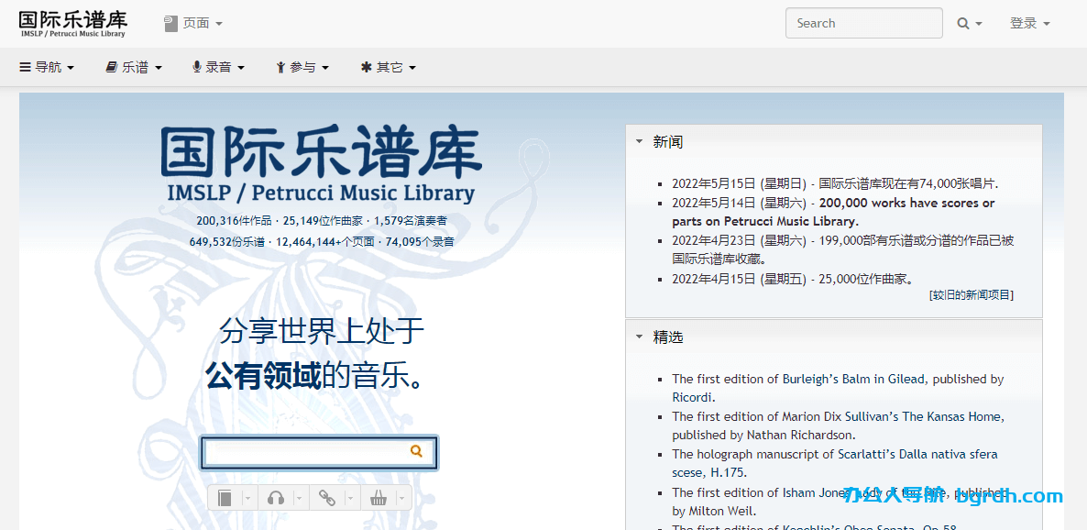The image size is (1087, 530).
Task: Click the book icon below the main search bar
Action: pos(225,498)
